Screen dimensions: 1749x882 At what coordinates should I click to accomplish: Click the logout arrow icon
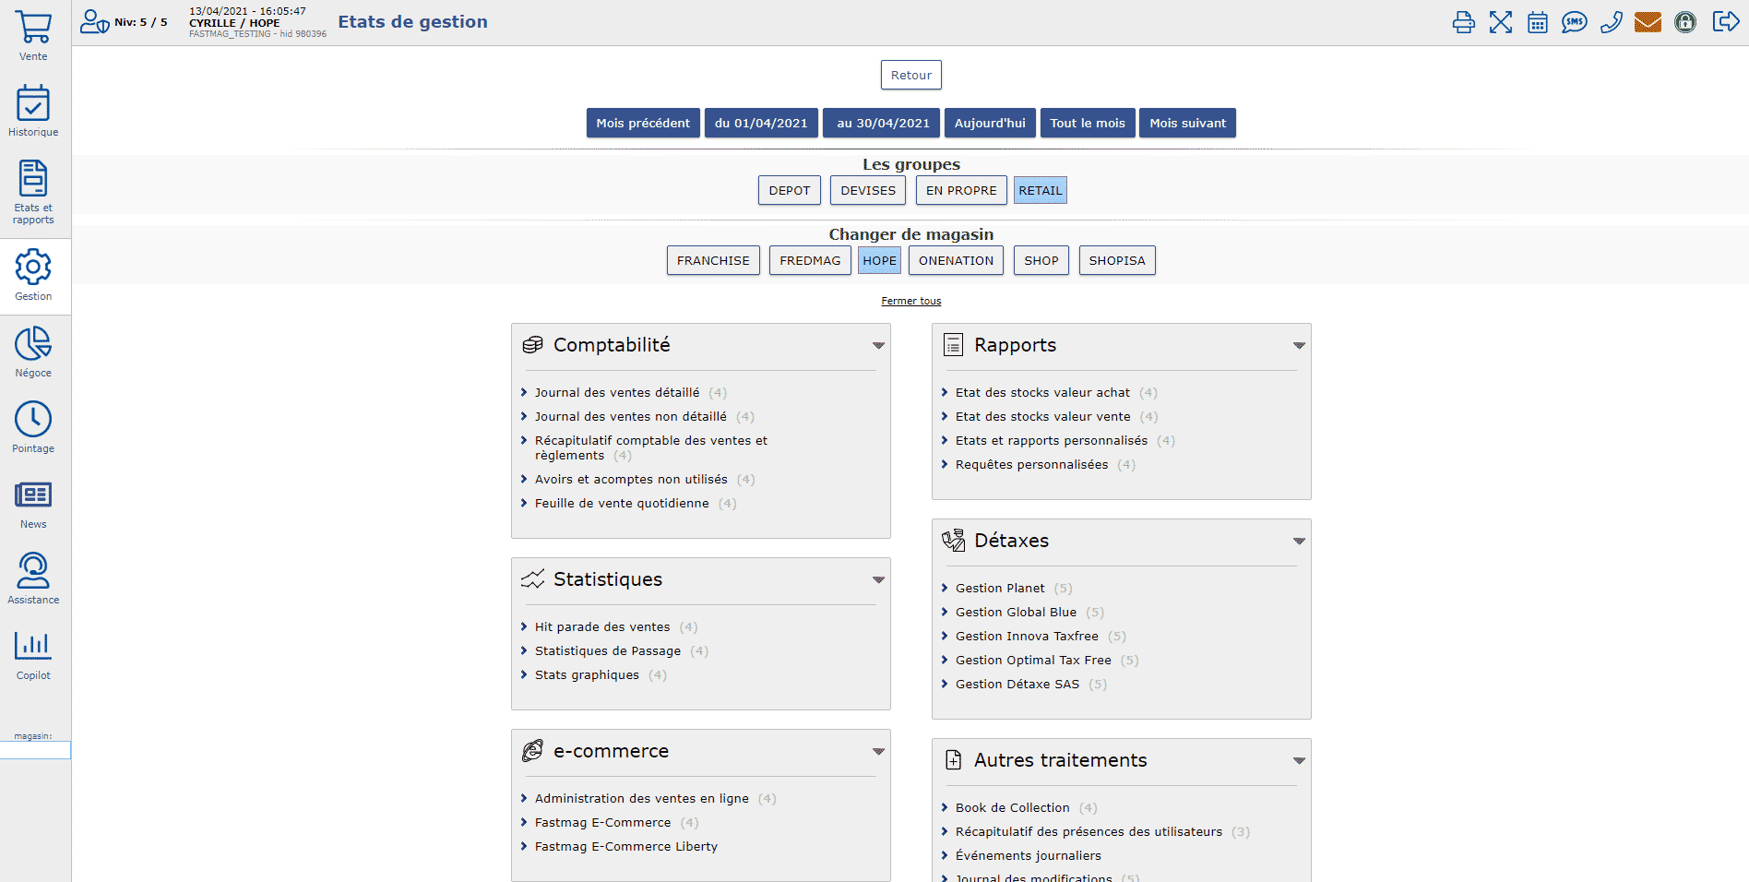click(x=1725, y=22)
